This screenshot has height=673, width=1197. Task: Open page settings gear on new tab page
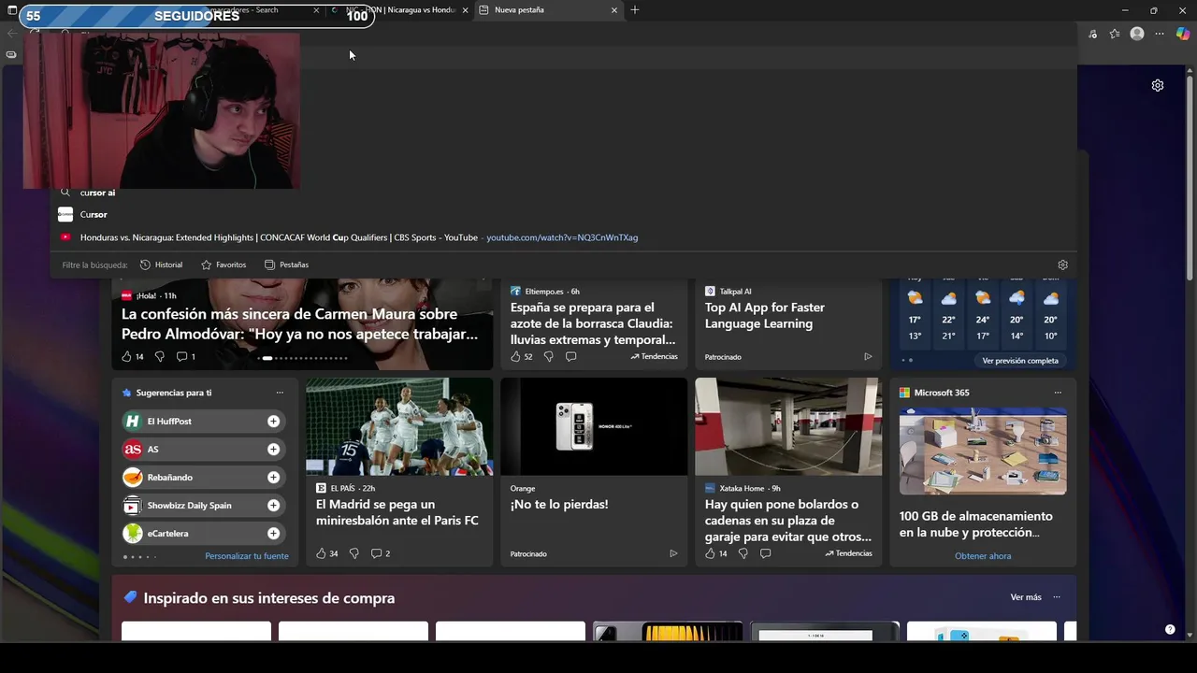coord(1158,85)
